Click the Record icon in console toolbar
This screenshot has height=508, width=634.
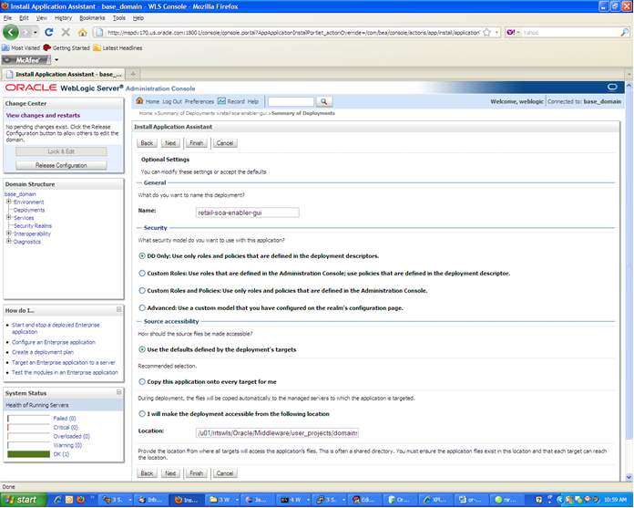coord(221,101)
